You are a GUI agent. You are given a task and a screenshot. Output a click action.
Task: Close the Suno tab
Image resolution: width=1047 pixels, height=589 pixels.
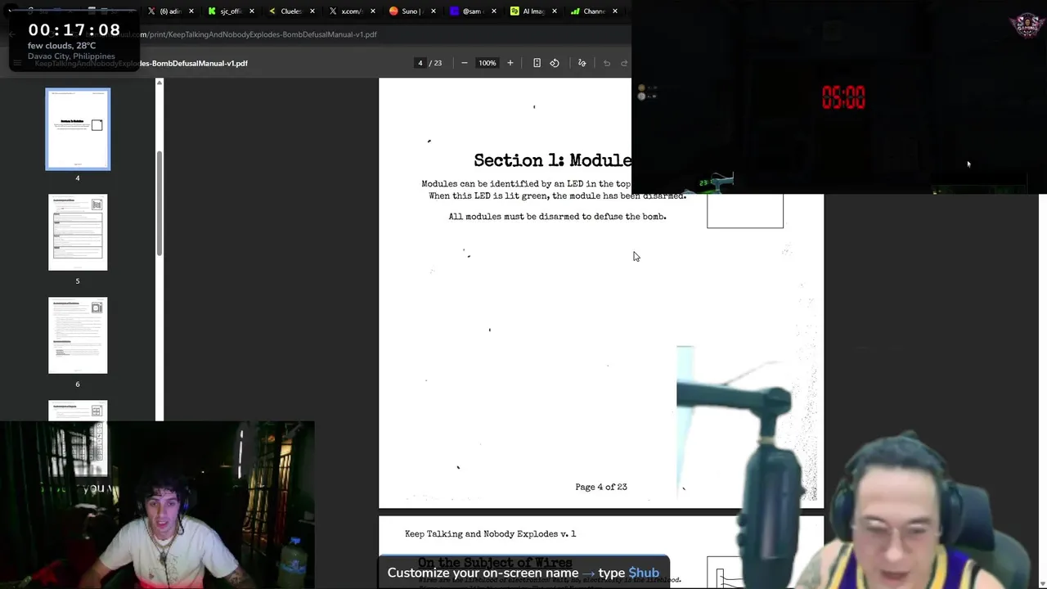[434, 11]
